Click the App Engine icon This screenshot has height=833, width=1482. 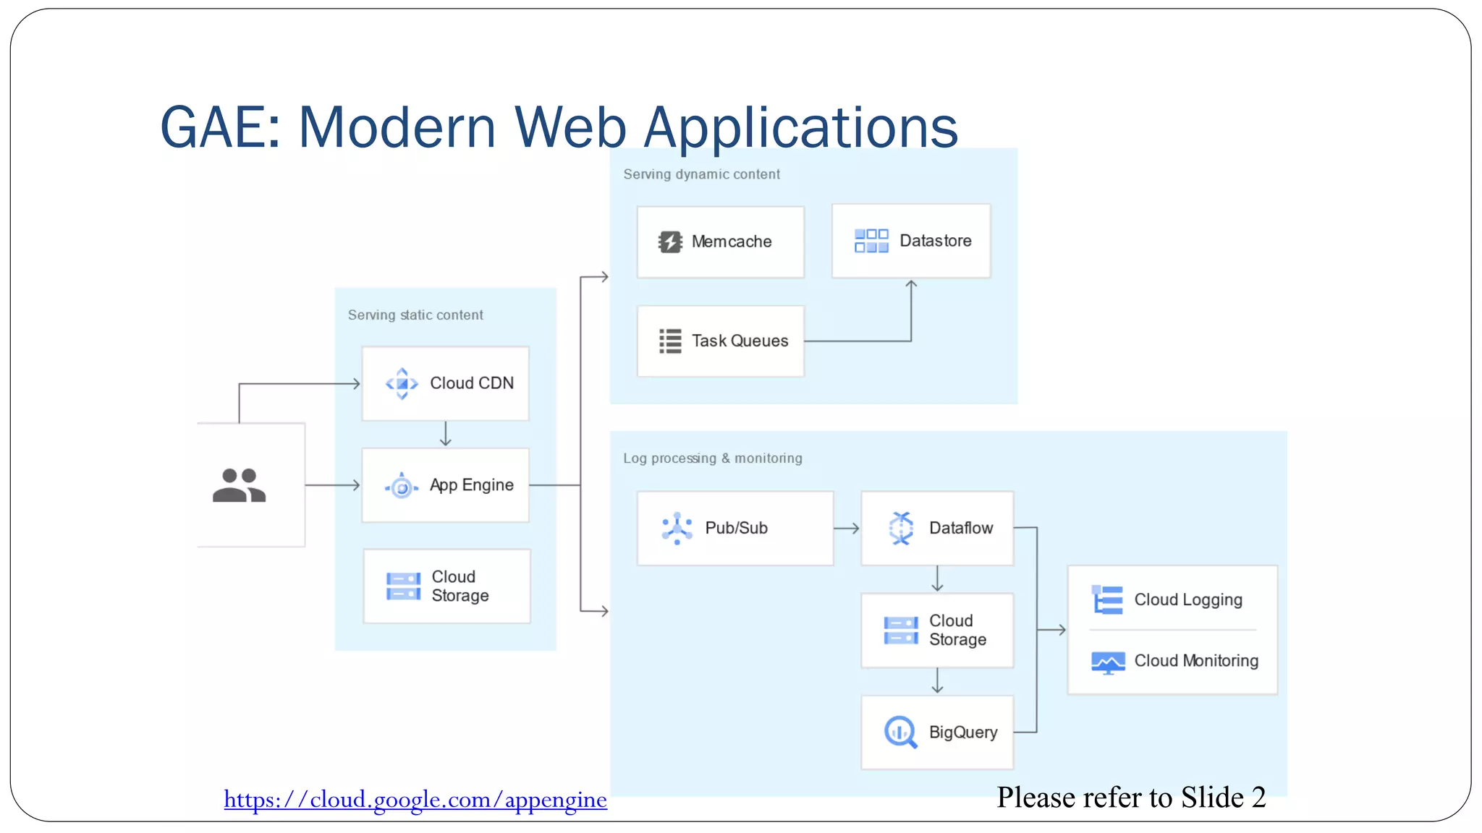click(402, 486)
